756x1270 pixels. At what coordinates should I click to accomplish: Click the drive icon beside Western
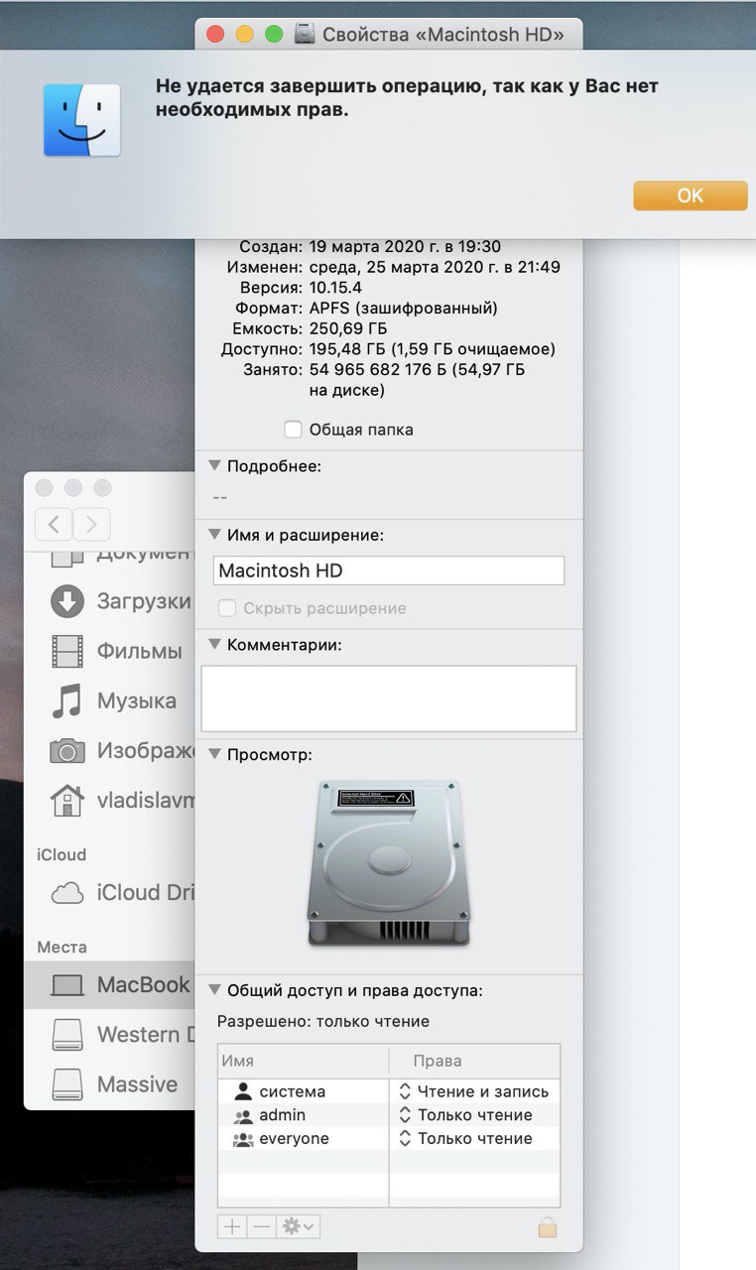tap(66, 1034)
